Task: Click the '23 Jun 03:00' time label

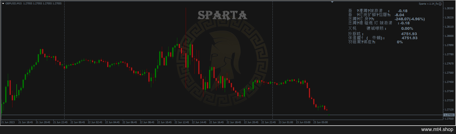Action: pos(303,122)
